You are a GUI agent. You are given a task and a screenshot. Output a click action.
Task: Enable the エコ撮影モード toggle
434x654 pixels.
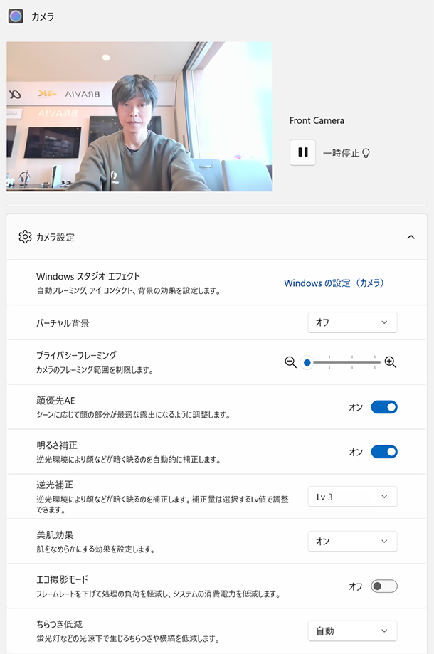pos(384,586)
